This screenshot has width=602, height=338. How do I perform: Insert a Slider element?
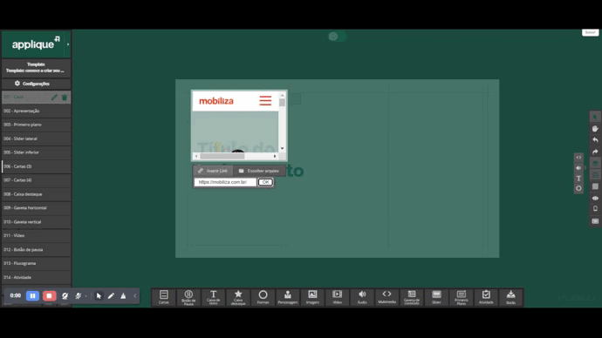pyautogui.click(x=436, y=297)
